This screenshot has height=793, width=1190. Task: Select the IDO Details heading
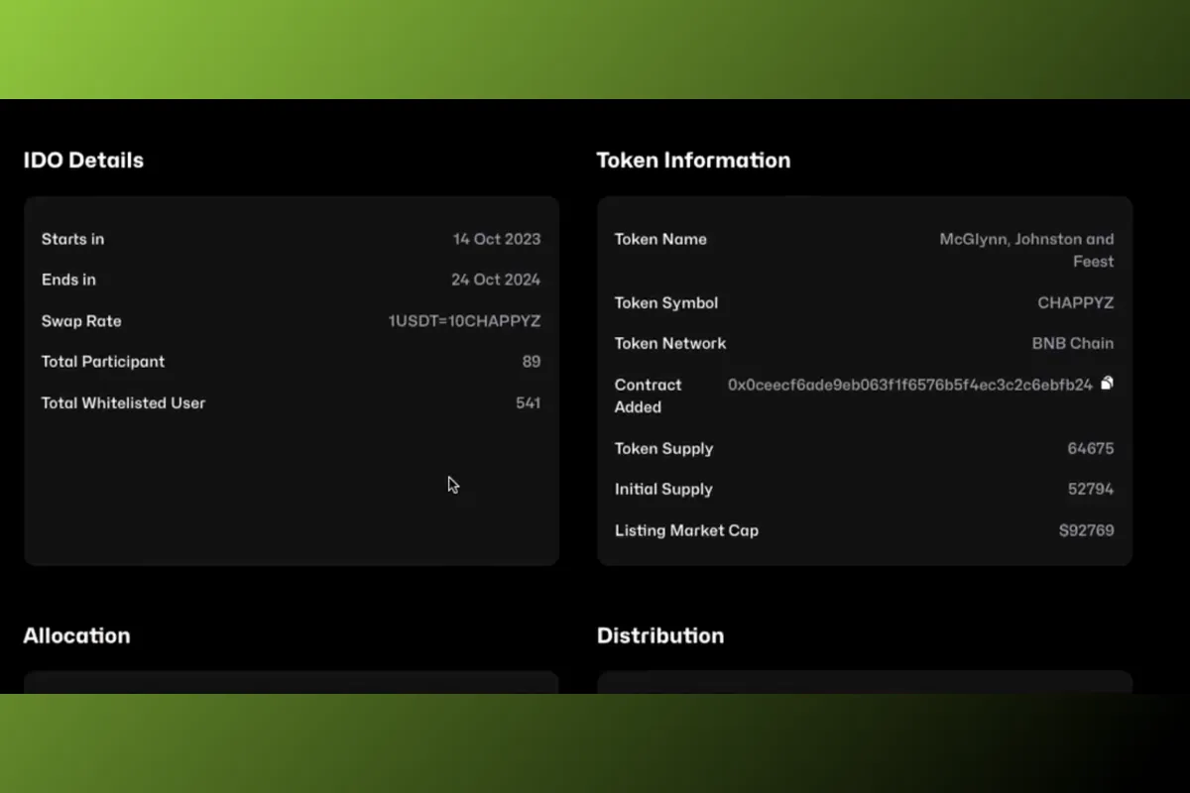point(83,161)
